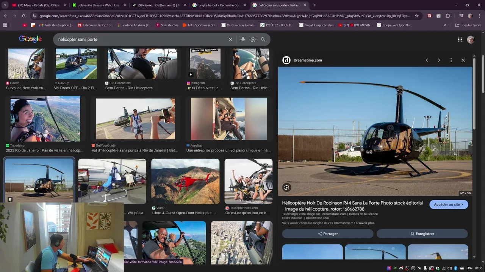
Task: Close the helicopter sans porte tab
Action: 305,5
